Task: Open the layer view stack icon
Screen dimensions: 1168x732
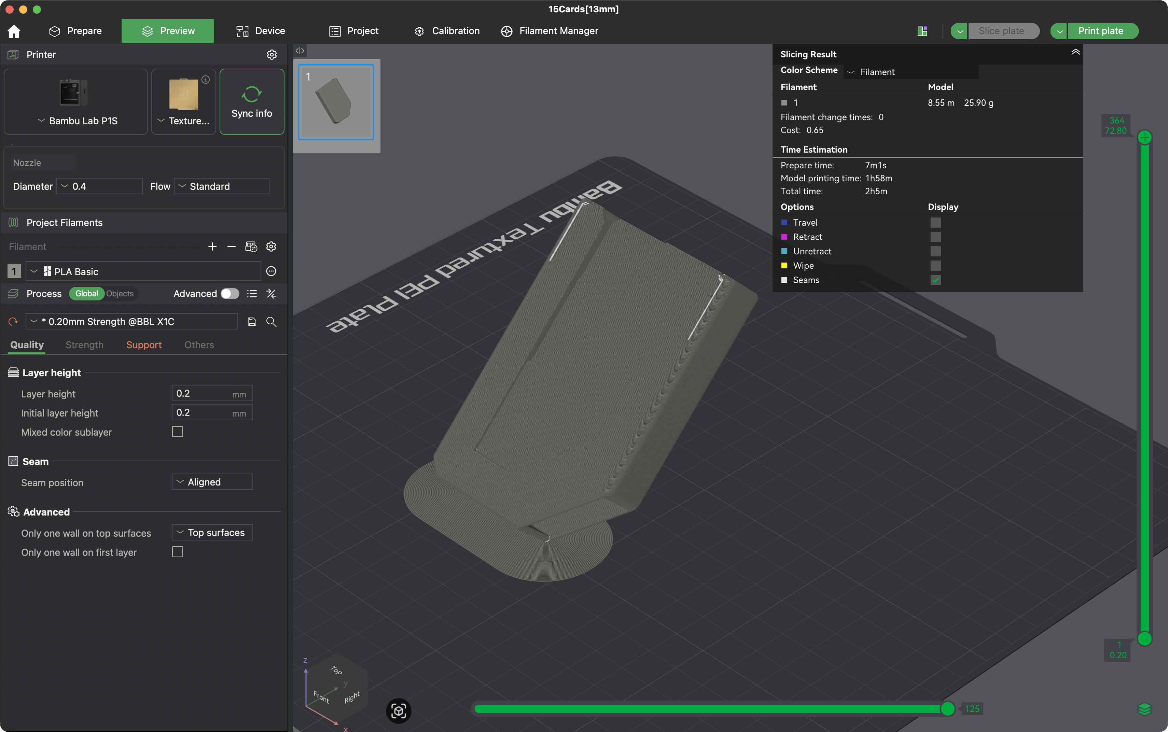Action: 1144,709
